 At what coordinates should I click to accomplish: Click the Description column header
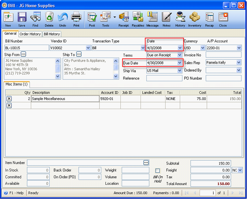(x=65, y=92)
